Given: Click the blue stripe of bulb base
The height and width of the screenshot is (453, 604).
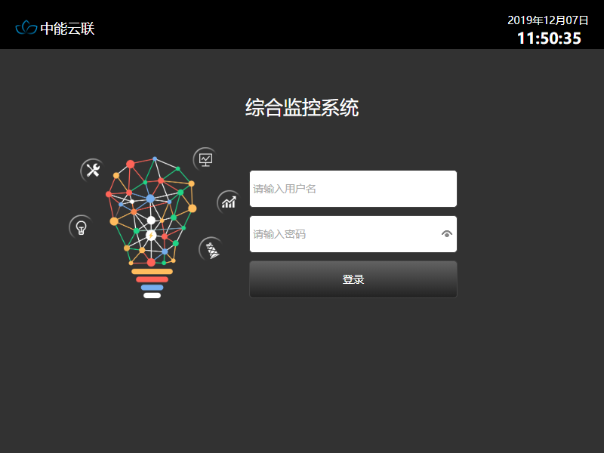Looking at the screenshot, I should tap(153, 288).
